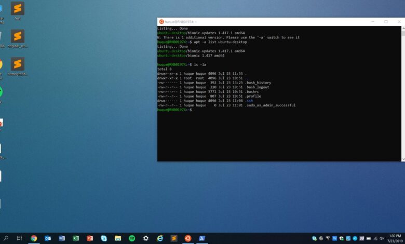This screenshot has width=405, height=244.
Task: Click the terminal scrollbar down arrow
Action: [403, 159]
